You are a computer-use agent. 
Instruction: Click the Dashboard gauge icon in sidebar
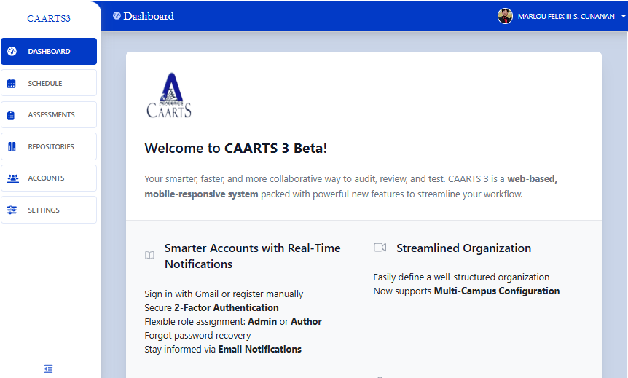pos(12,52)
